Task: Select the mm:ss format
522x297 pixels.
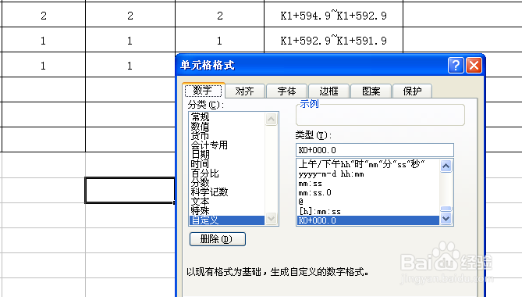Action: 368,184
